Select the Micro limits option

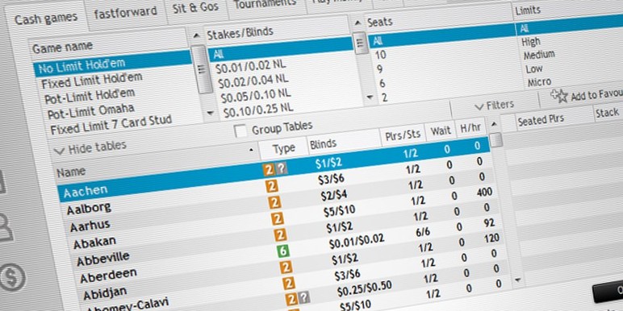(539, 82)
